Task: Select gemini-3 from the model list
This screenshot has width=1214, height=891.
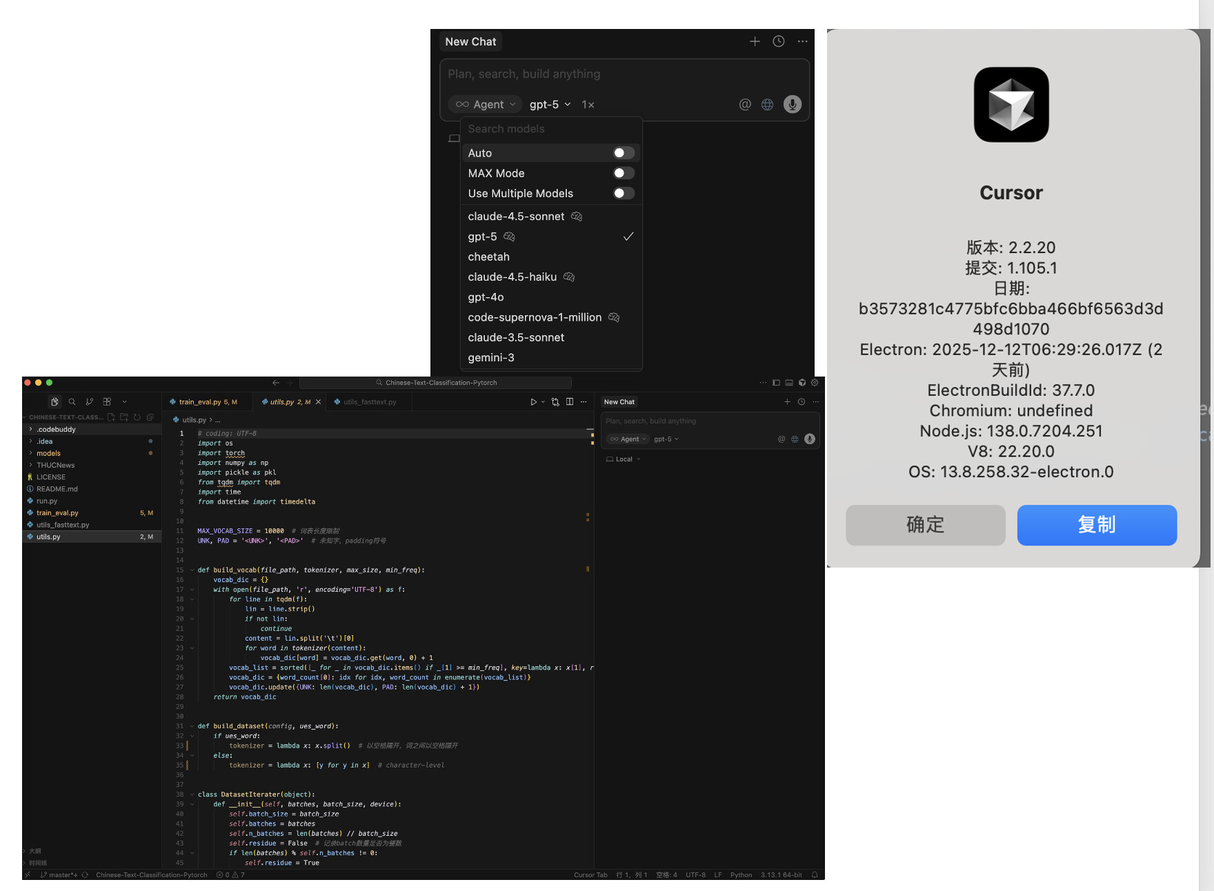Action: coord(551,358)
